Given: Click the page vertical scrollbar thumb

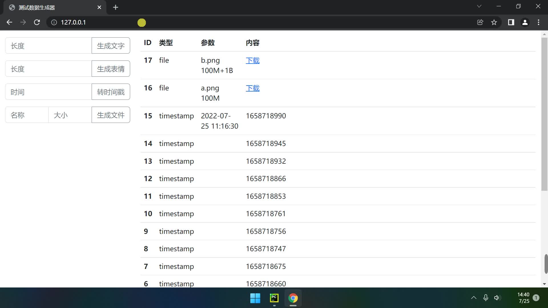Looking at the screenshot, I should (x=544, y=114).
